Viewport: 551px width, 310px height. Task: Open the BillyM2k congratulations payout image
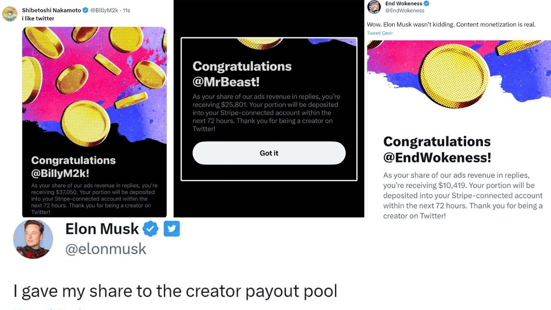pyautogui.click(x=94, y=122)
